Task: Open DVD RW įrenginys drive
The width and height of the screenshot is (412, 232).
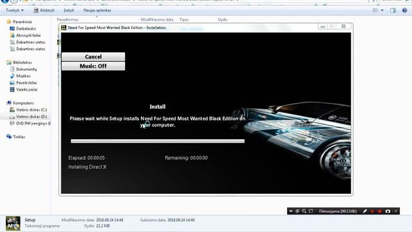Action: (33, 123)
